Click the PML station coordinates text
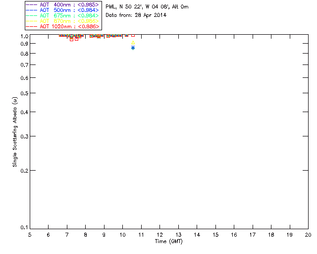Screen dimensions: 317x254 point(147,7)
